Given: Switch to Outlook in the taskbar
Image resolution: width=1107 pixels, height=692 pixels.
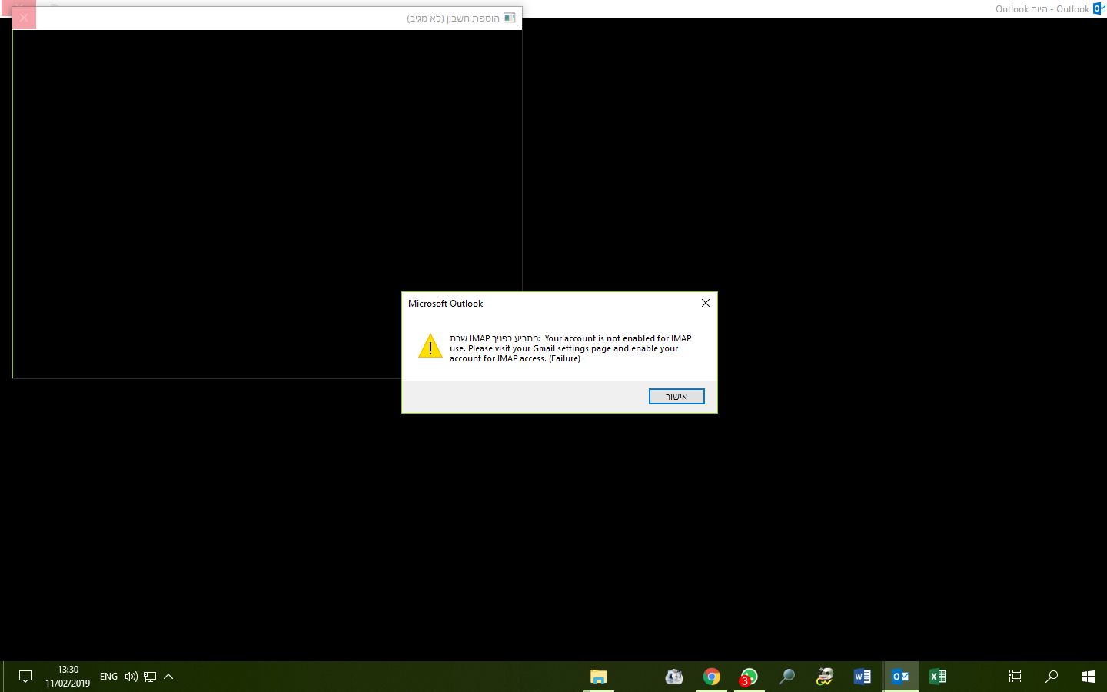Looking at the screenshot, I should [x=900, y=677].
